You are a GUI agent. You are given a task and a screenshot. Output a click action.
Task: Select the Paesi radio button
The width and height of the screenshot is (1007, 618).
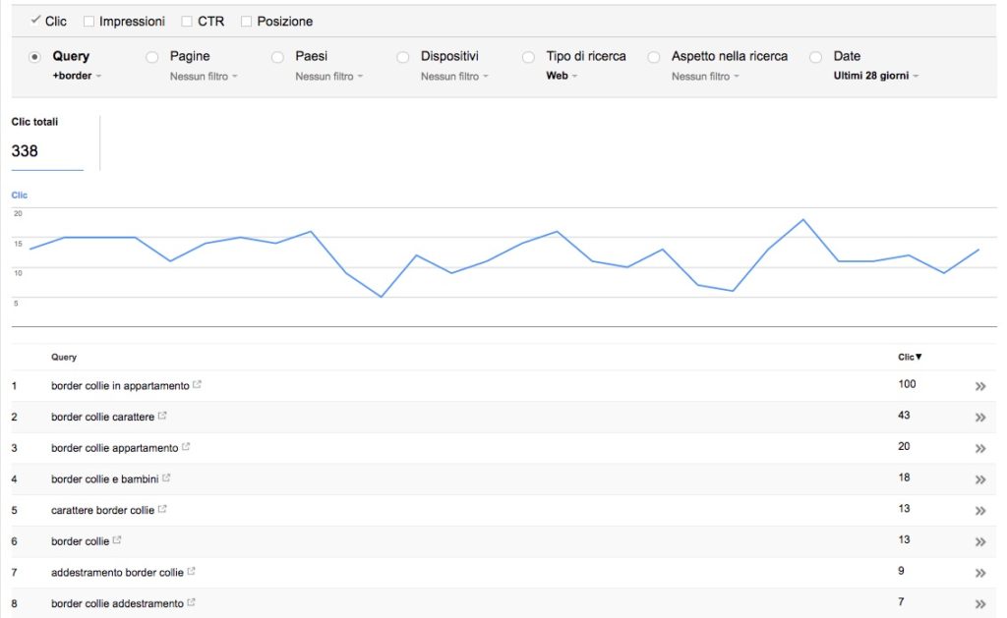pos(277,57)
